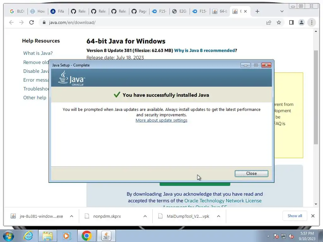View site info via padlock icon

tap(44, 22)
